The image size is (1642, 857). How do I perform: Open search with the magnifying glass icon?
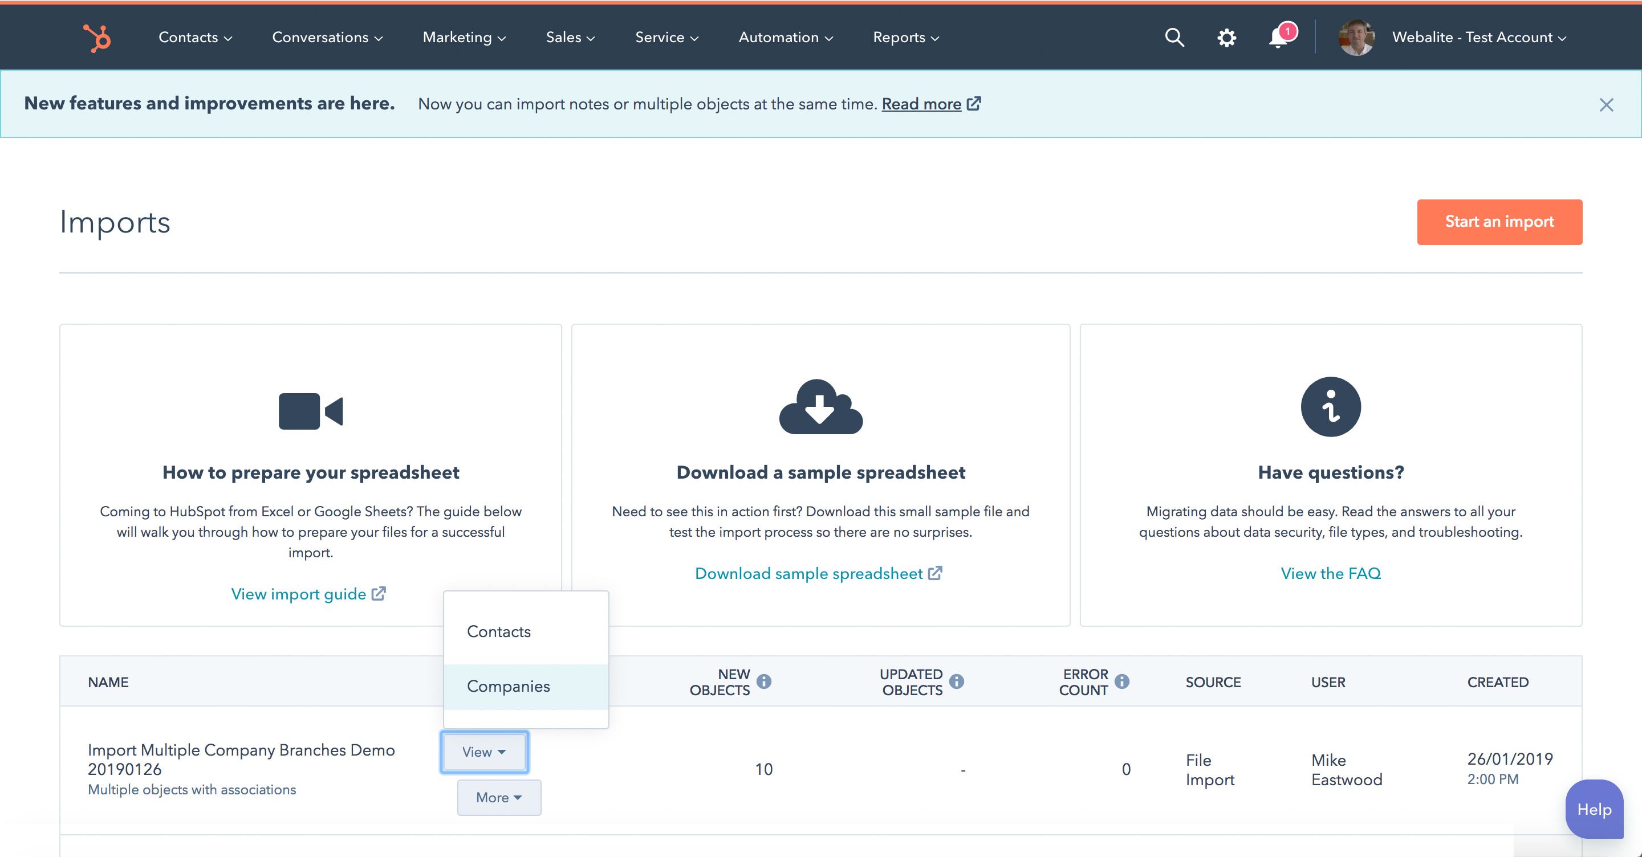pyautogui.click(x=1174, y=37)
